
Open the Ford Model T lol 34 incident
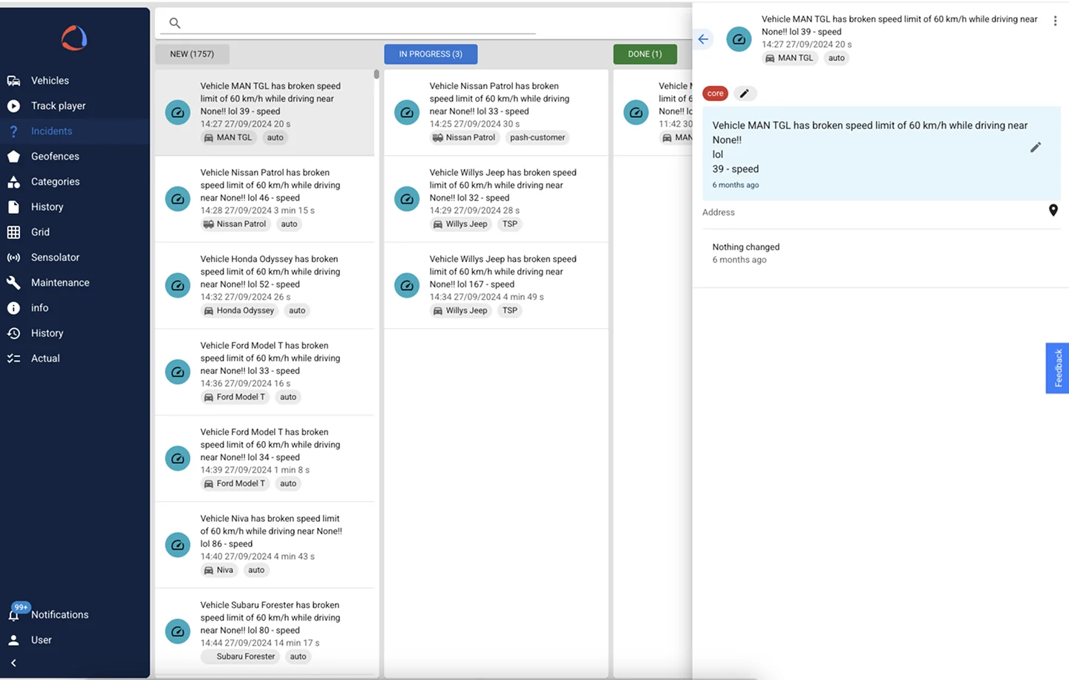[x=264, y=459]
